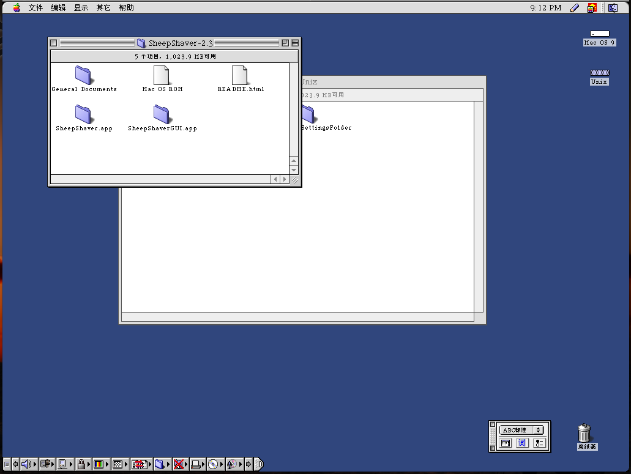The height and width of the screenshot is (474, 631).
Task: Bring the Unix window to front via title
Action: coord(310,81)
